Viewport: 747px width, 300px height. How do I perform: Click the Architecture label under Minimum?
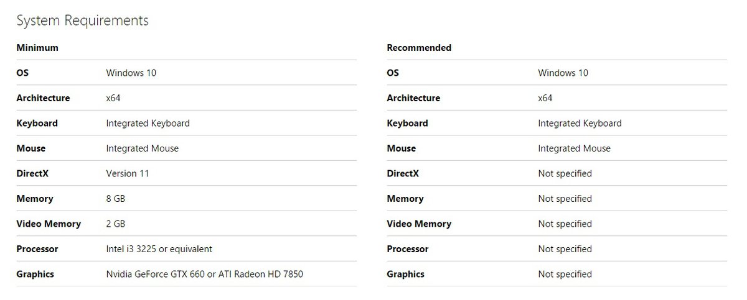click(43, 98)
